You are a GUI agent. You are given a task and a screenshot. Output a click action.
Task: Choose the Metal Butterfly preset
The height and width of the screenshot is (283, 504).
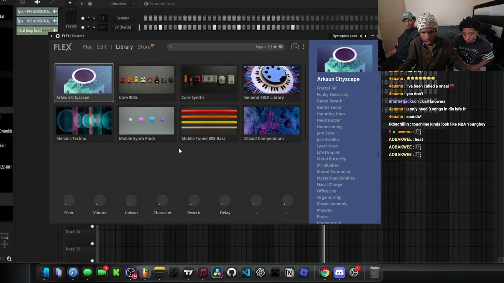pos(331,159)
